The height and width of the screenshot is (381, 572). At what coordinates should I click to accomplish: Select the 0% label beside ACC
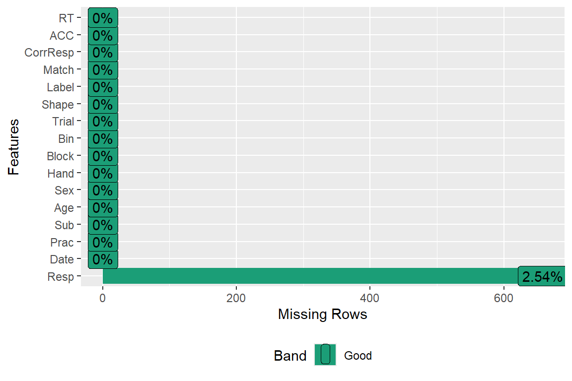(x=103, y=36)
